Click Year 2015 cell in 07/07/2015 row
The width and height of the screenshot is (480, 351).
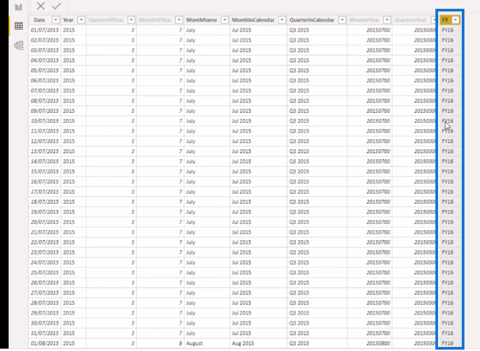(73, 90)
